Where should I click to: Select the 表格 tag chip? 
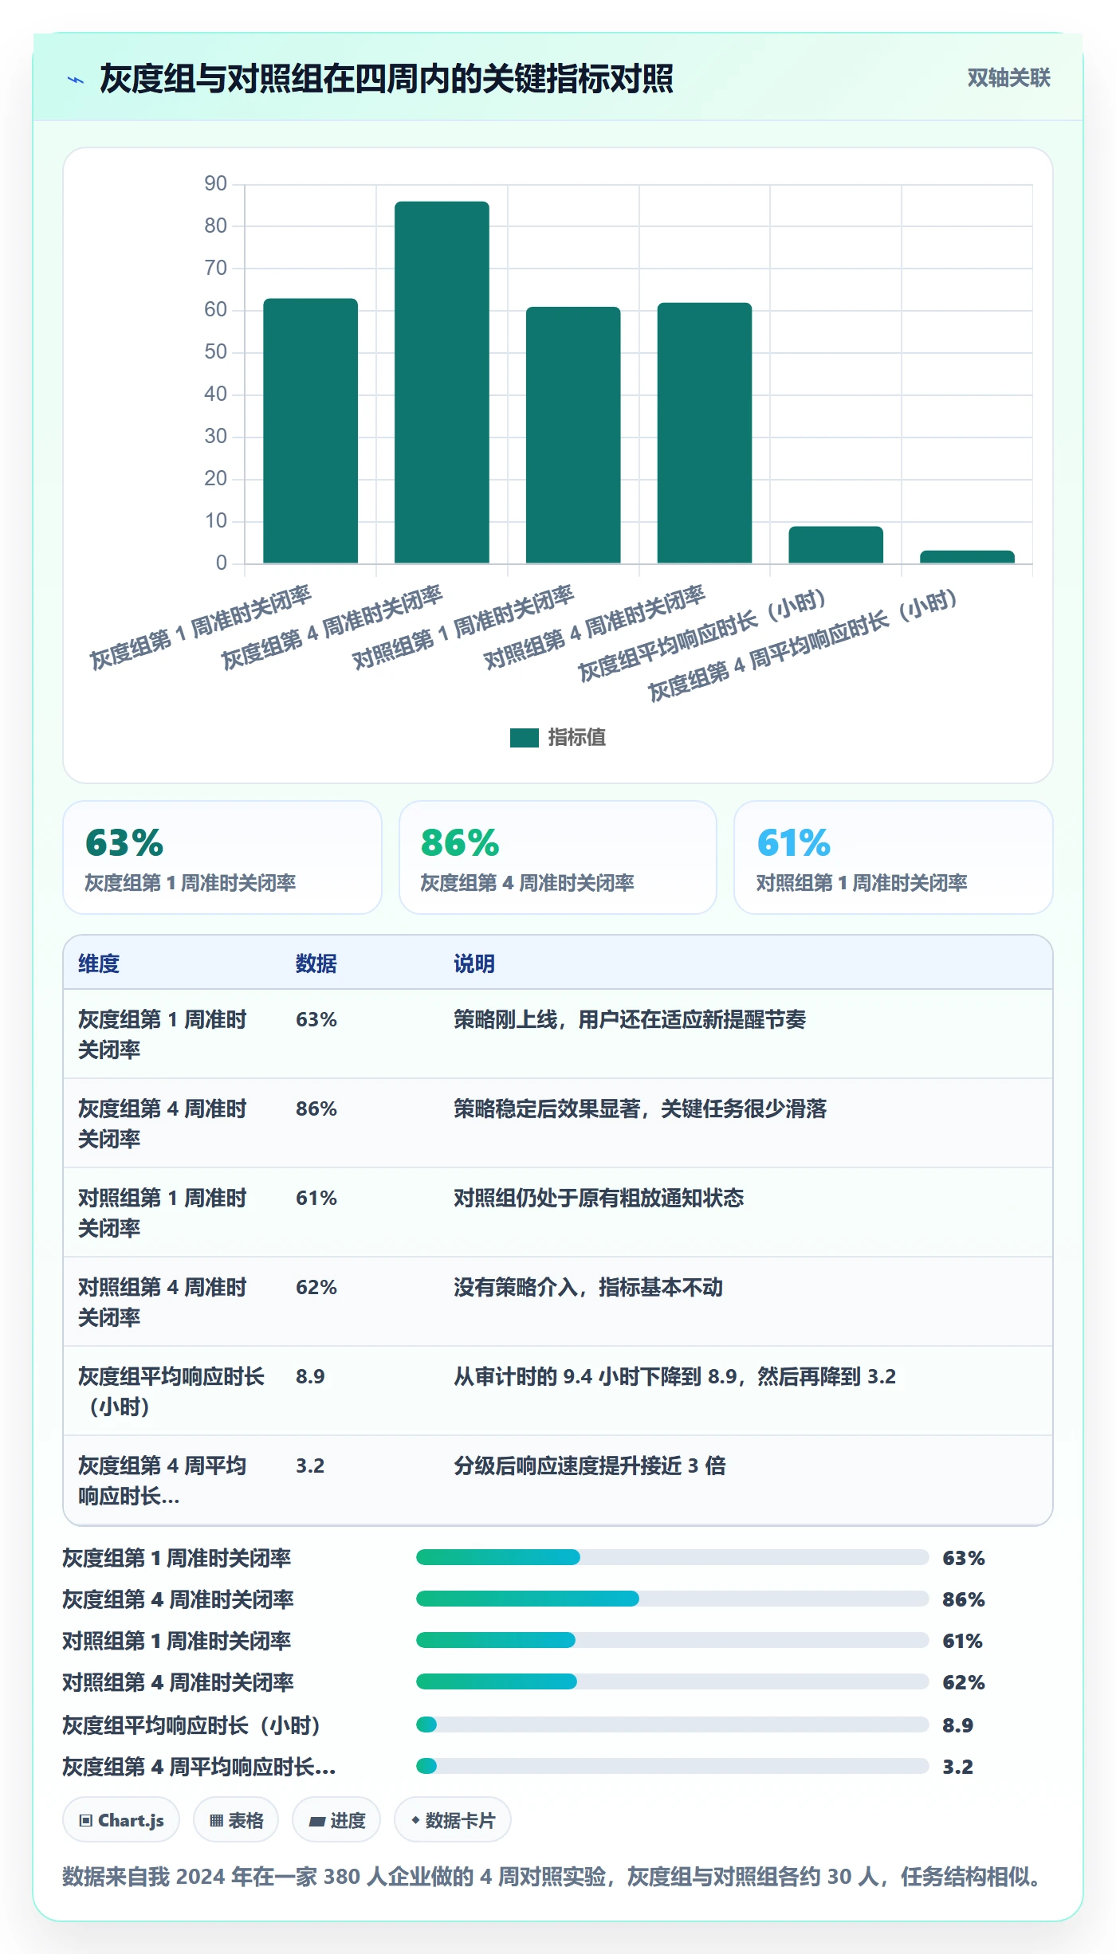[236, 1820]
